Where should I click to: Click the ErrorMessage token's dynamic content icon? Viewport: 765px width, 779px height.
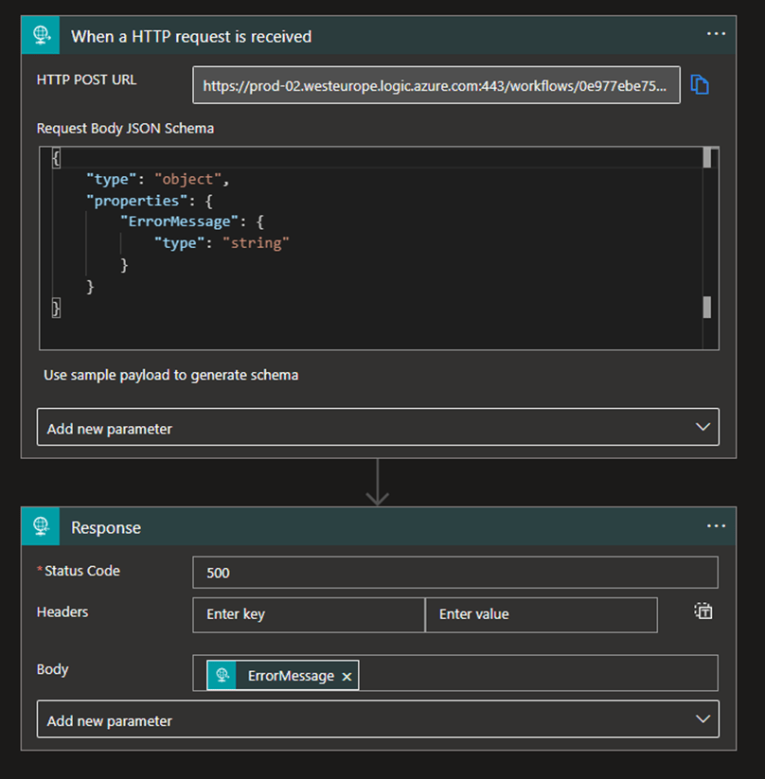(x=220, y=675)
